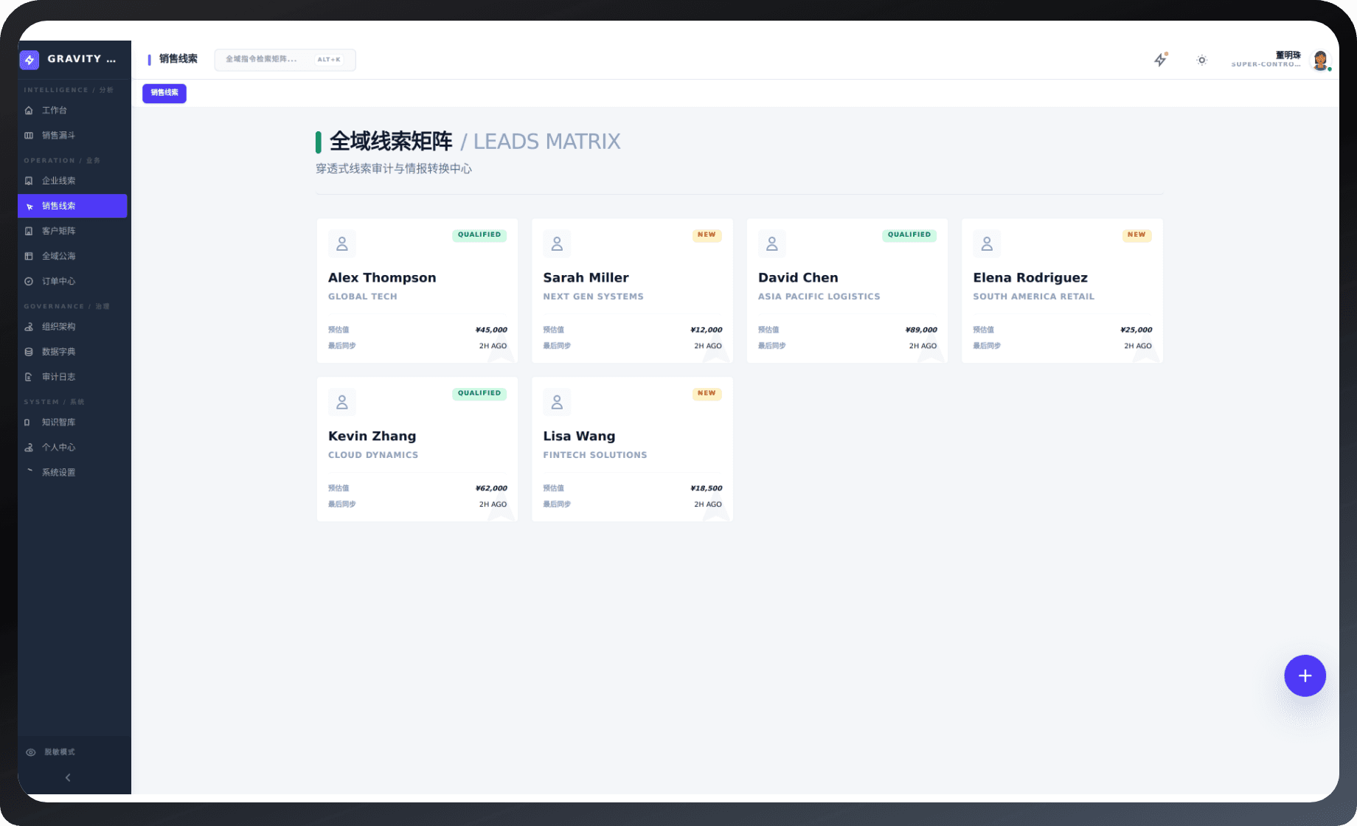
Task: Click the floating plus add button
Action: pos(1305,676)
